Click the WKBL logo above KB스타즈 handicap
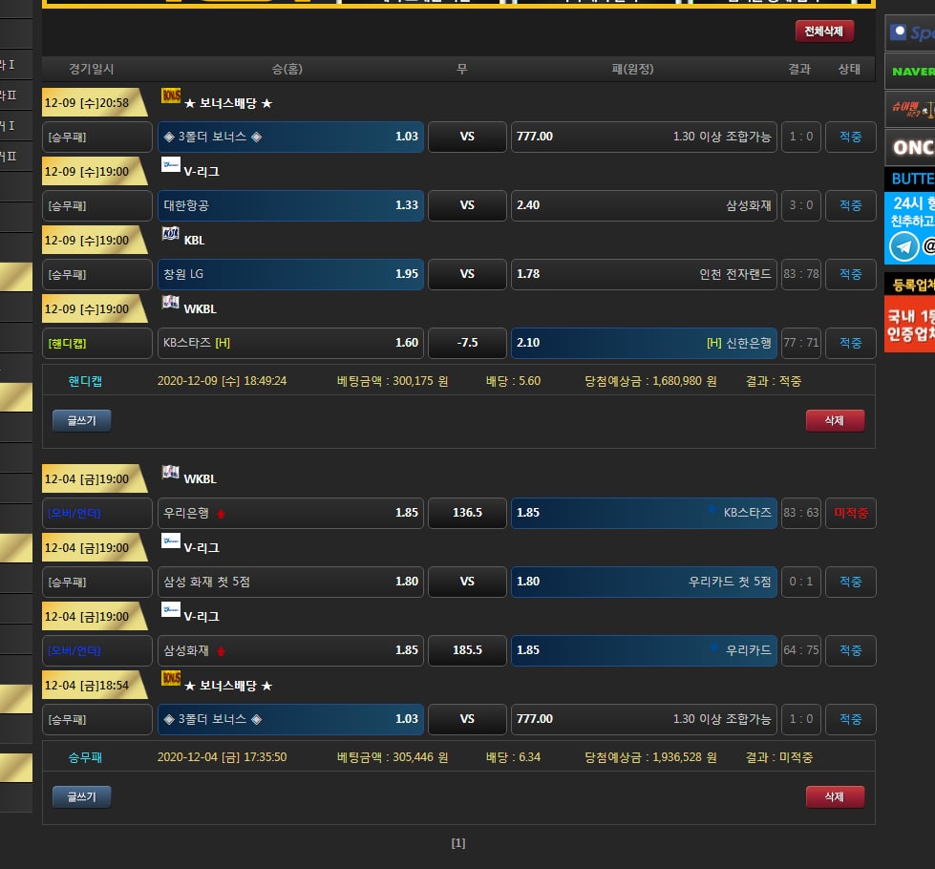The width and height of the screenshot is (935, 869). tap(171, 303)
